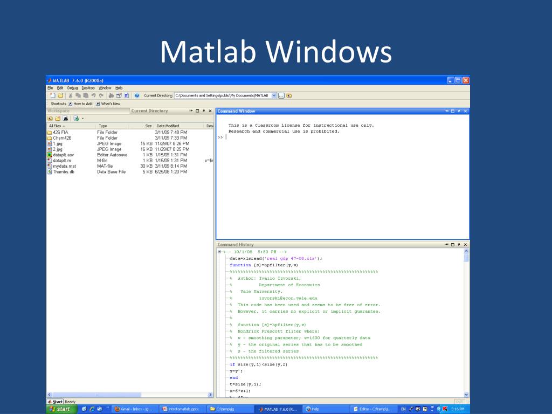Open the Help menu
This screenshot has height=414, width=552.
click(119, 88)
